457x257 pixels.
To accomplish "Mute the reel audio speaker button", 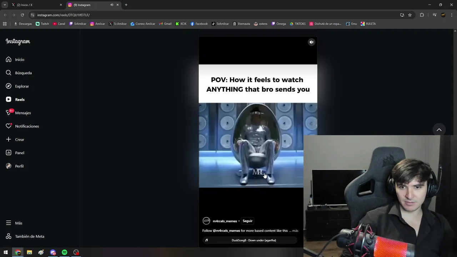I will (311, 42).
